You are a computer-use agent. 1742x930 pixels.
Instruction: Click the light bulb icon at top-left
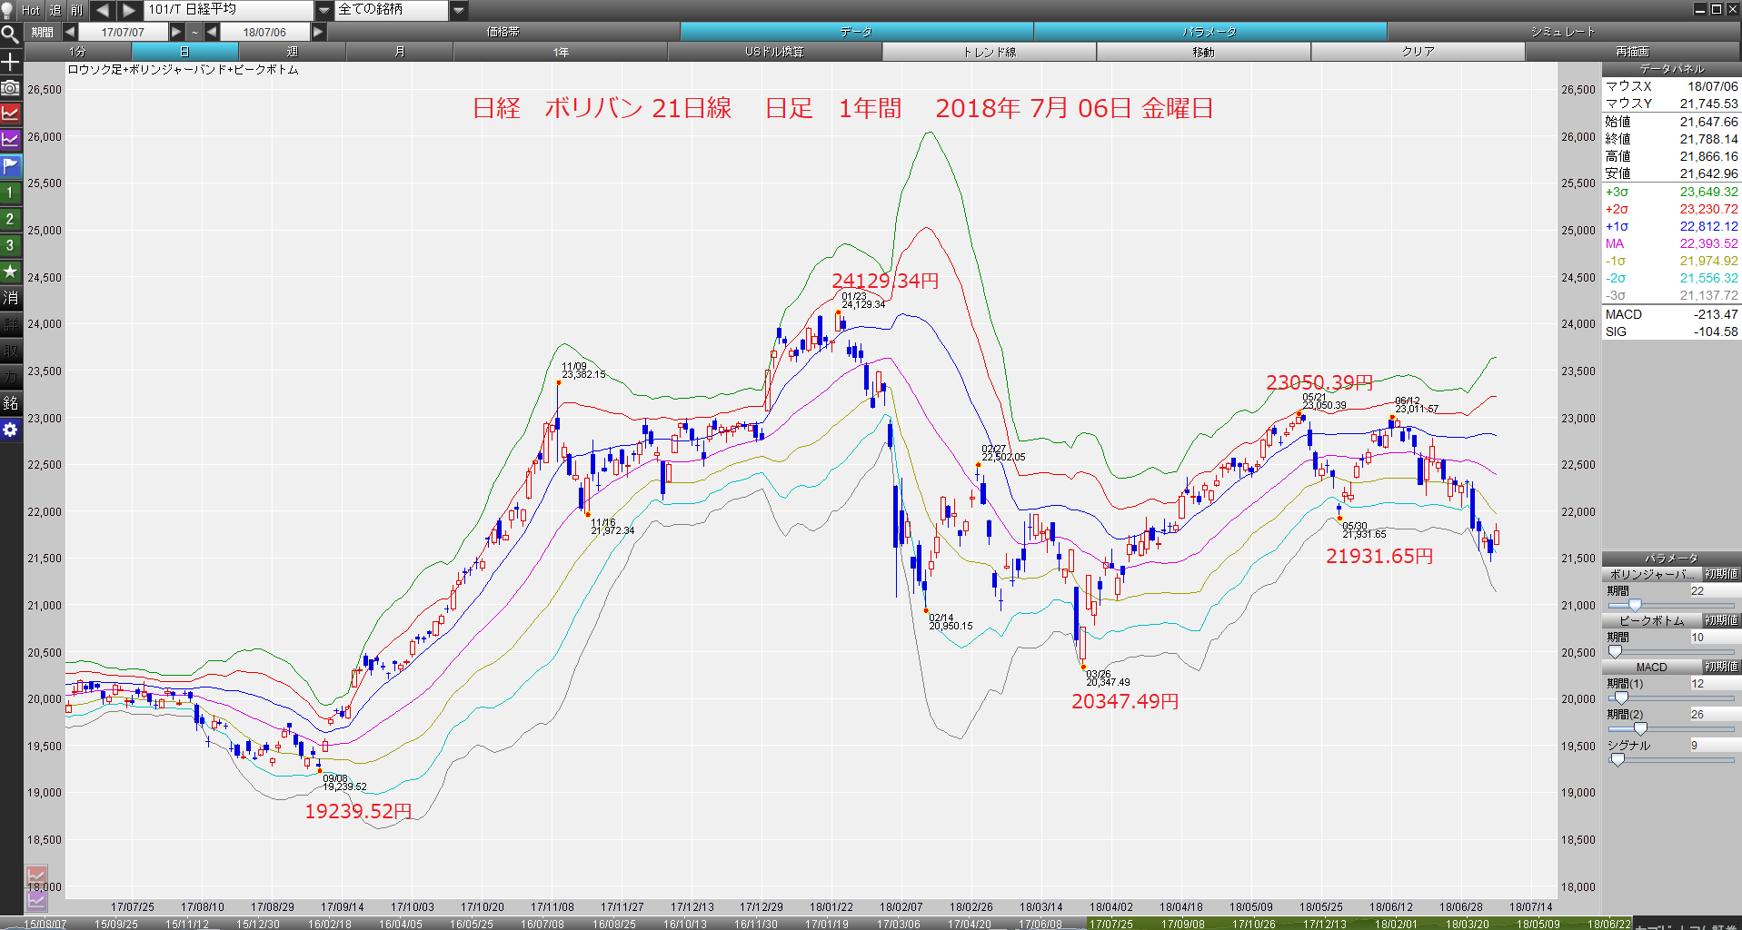click(x=7, y=10)
